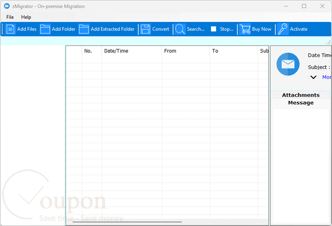Expand details with the down chevron
Screen dimensions: 332x226
[x=313, y=77]
